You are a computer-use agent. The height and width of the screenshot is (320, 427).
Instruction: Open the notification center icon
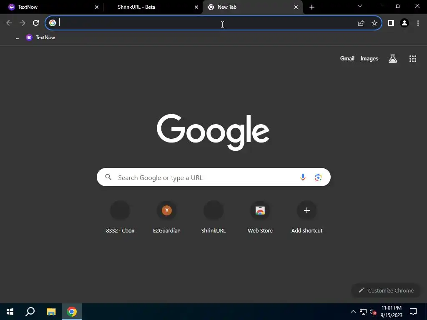click(x=413, y=312)
